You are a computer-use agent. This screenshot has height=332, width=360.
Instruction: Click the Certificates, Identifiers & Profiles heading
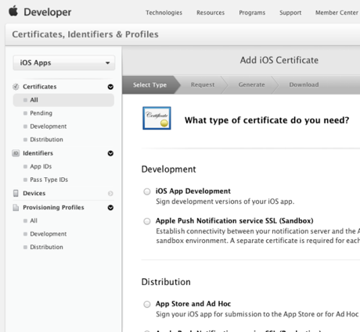pos(85,34)
